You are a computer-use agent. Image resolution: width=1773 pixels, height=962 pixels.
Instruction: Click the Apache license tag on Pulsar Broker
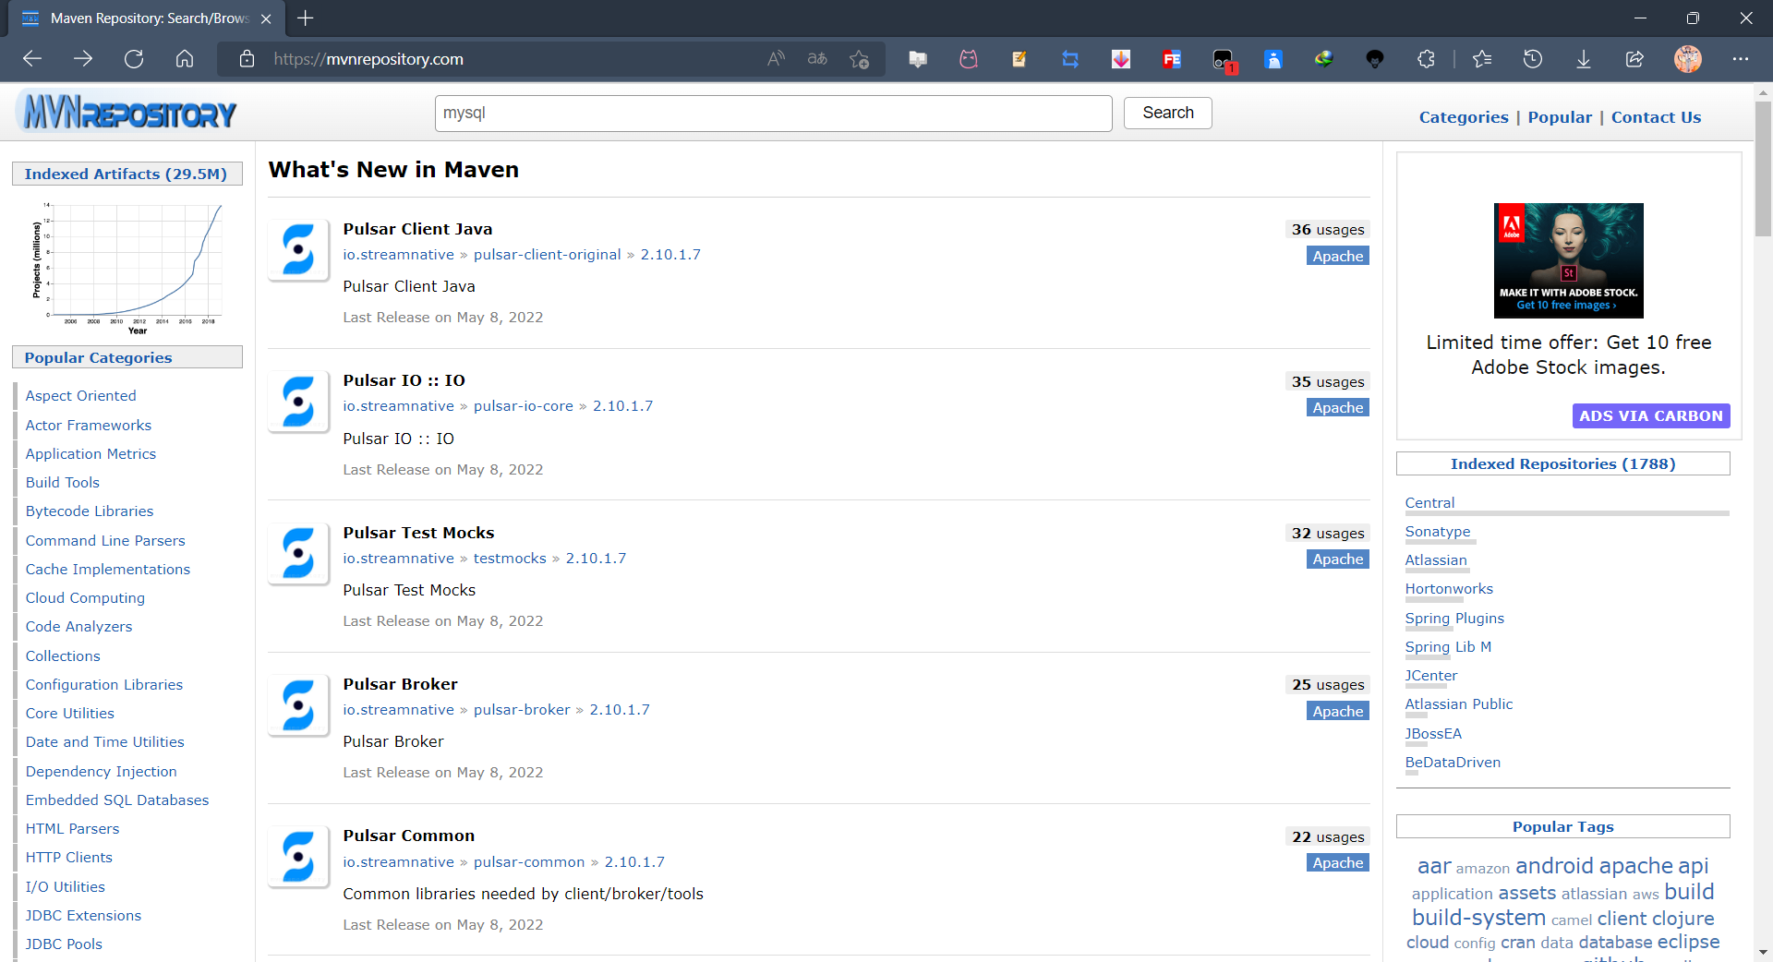pos(1337,711)
